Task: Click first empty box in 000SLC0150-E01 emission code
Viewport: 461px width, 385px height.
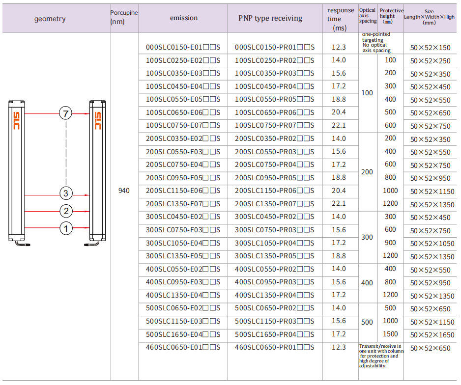Action: point(207,47)
